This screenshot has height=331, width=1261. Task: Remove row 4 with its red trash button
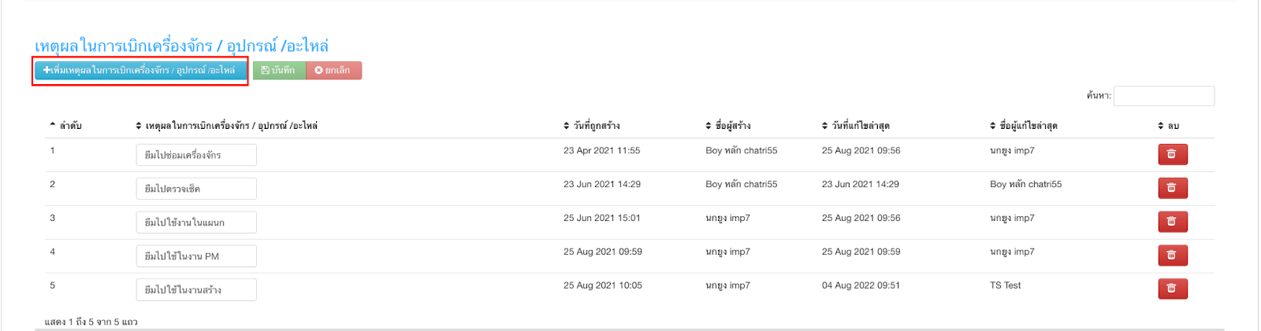point(1172,256)
